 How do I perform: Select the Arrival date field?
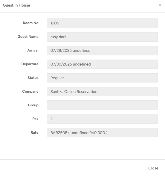pos(102,51)
